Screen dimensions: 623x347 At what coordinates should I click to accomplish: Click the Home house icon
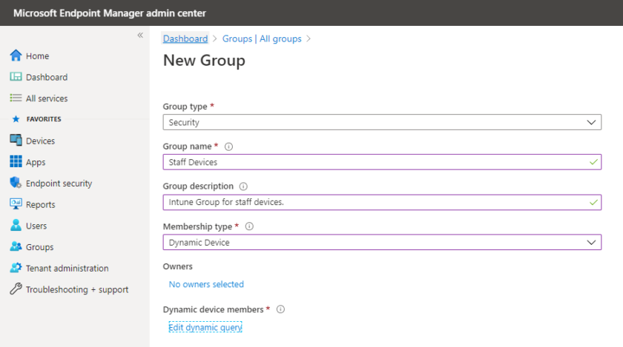click(x=16, y=55)
